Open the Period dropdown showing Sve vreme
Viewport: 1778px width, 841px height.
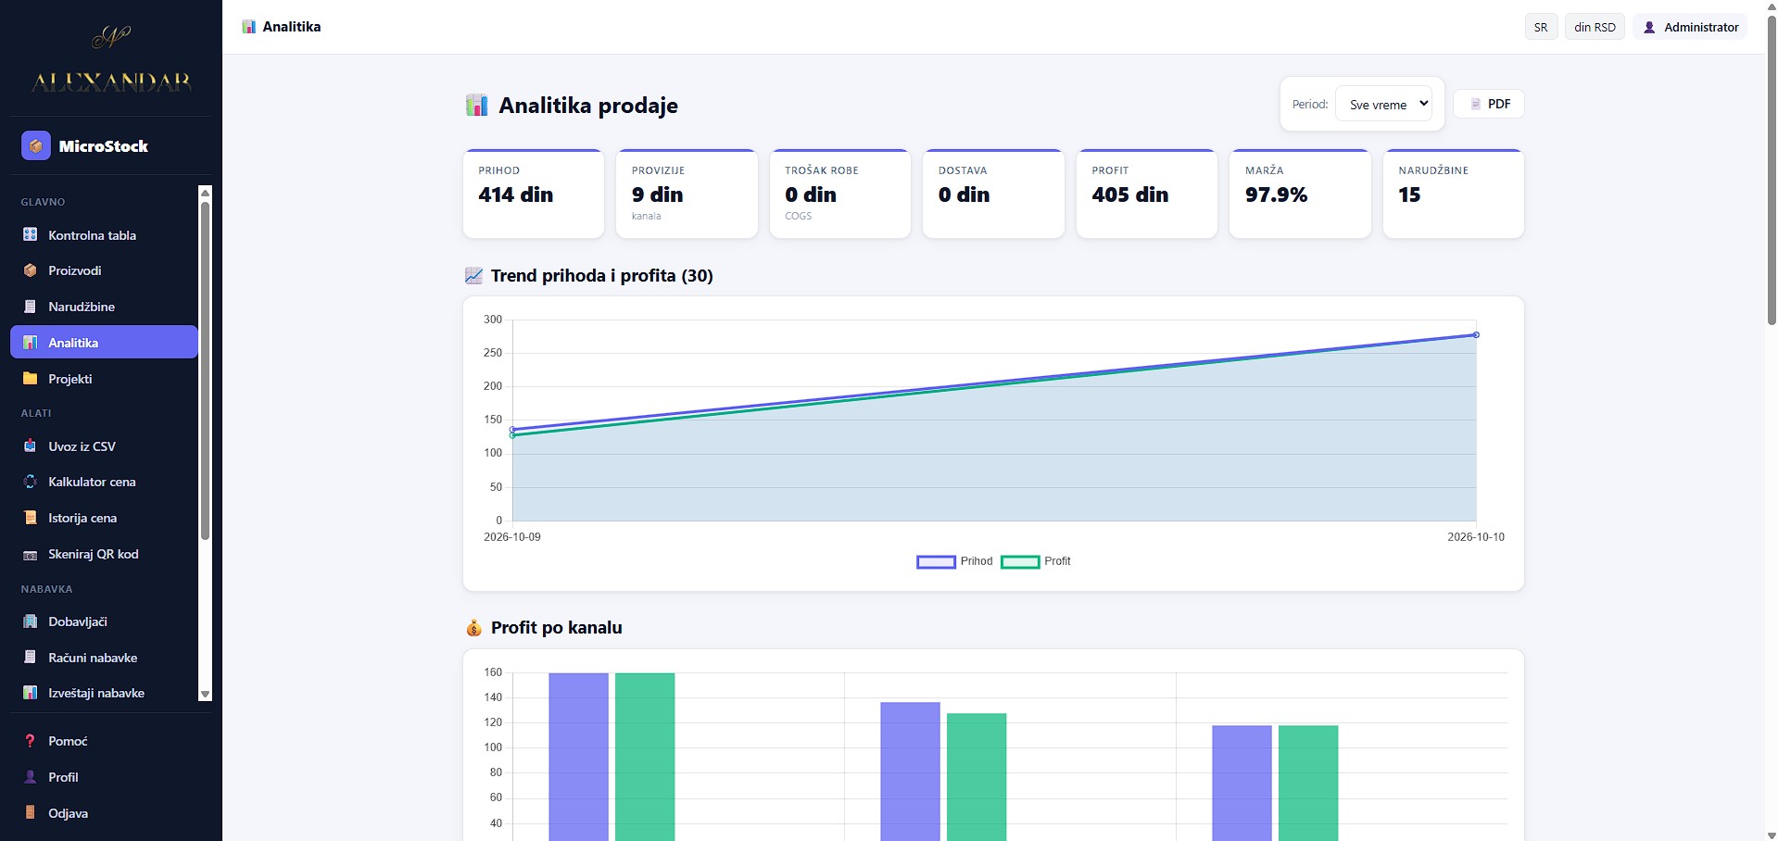1383,105
